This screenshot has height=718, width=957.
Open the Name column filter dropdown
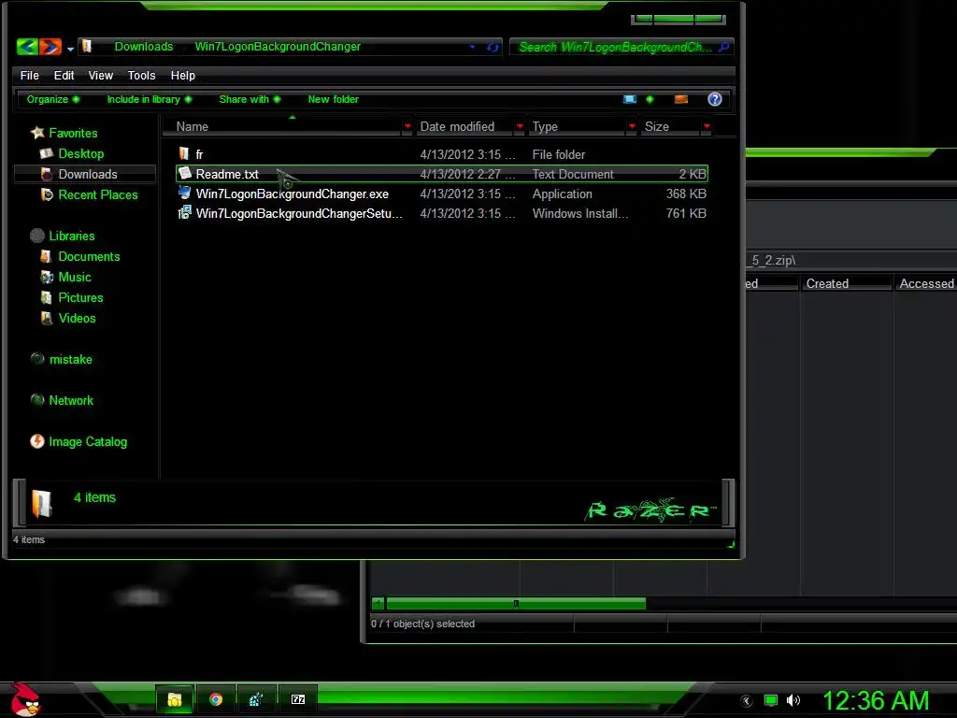pyautogui.click(x=407, y=127)
